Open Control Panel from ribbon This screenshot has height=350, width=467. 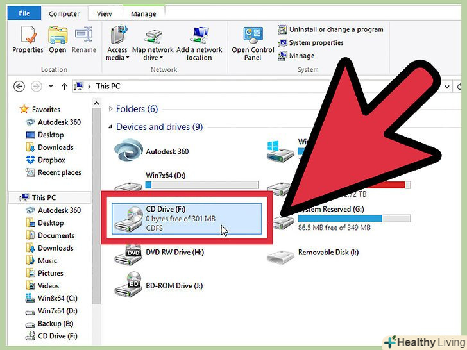pos(253,44)
